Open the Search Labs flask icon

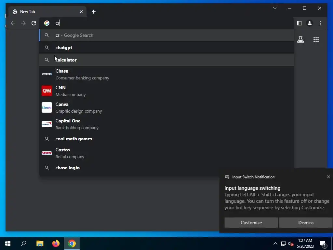[300, 40]
